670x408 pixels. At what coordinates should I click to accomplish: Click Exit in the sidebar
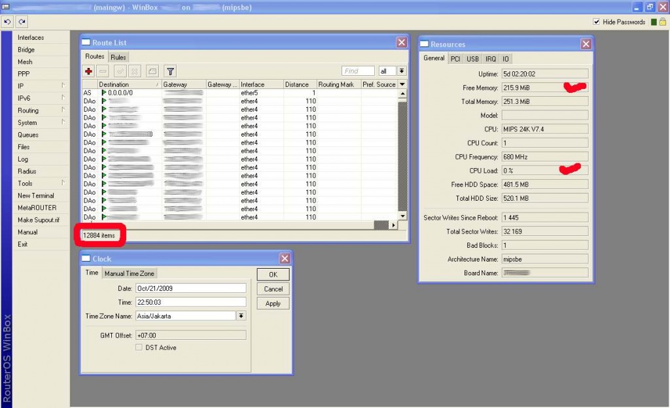(41, 244)
